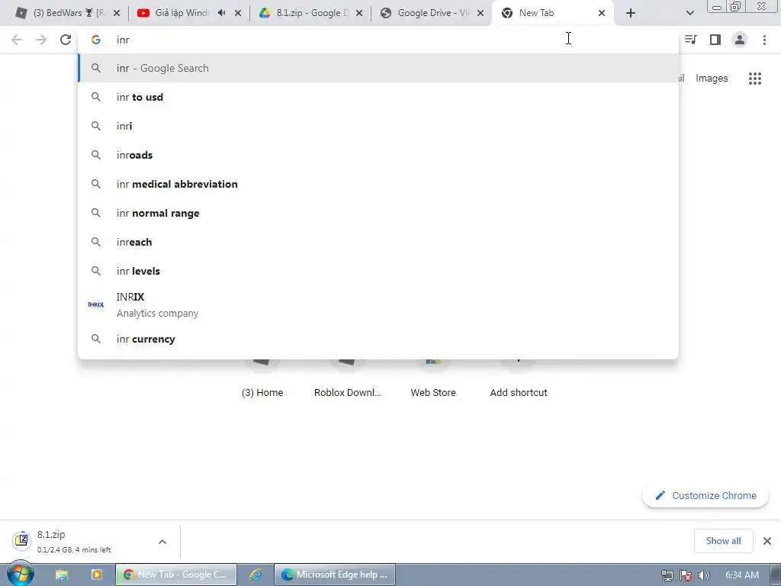Open a new tab with plus button
Viewport: 781px width, 586px height.
(x=631, y=13)
